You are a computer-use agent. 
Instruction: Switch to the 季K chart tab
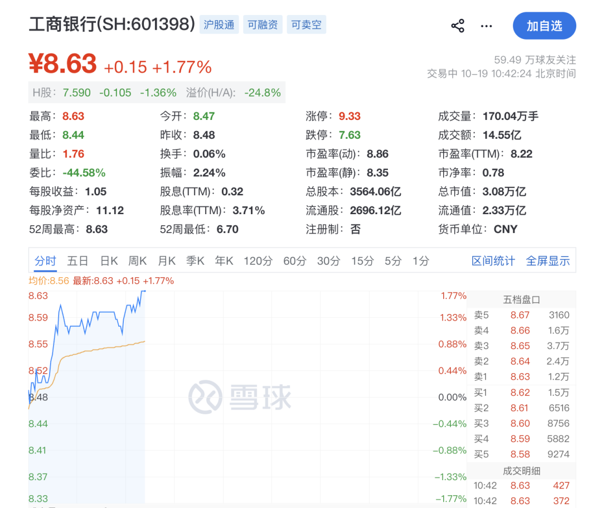coord(195,261)
